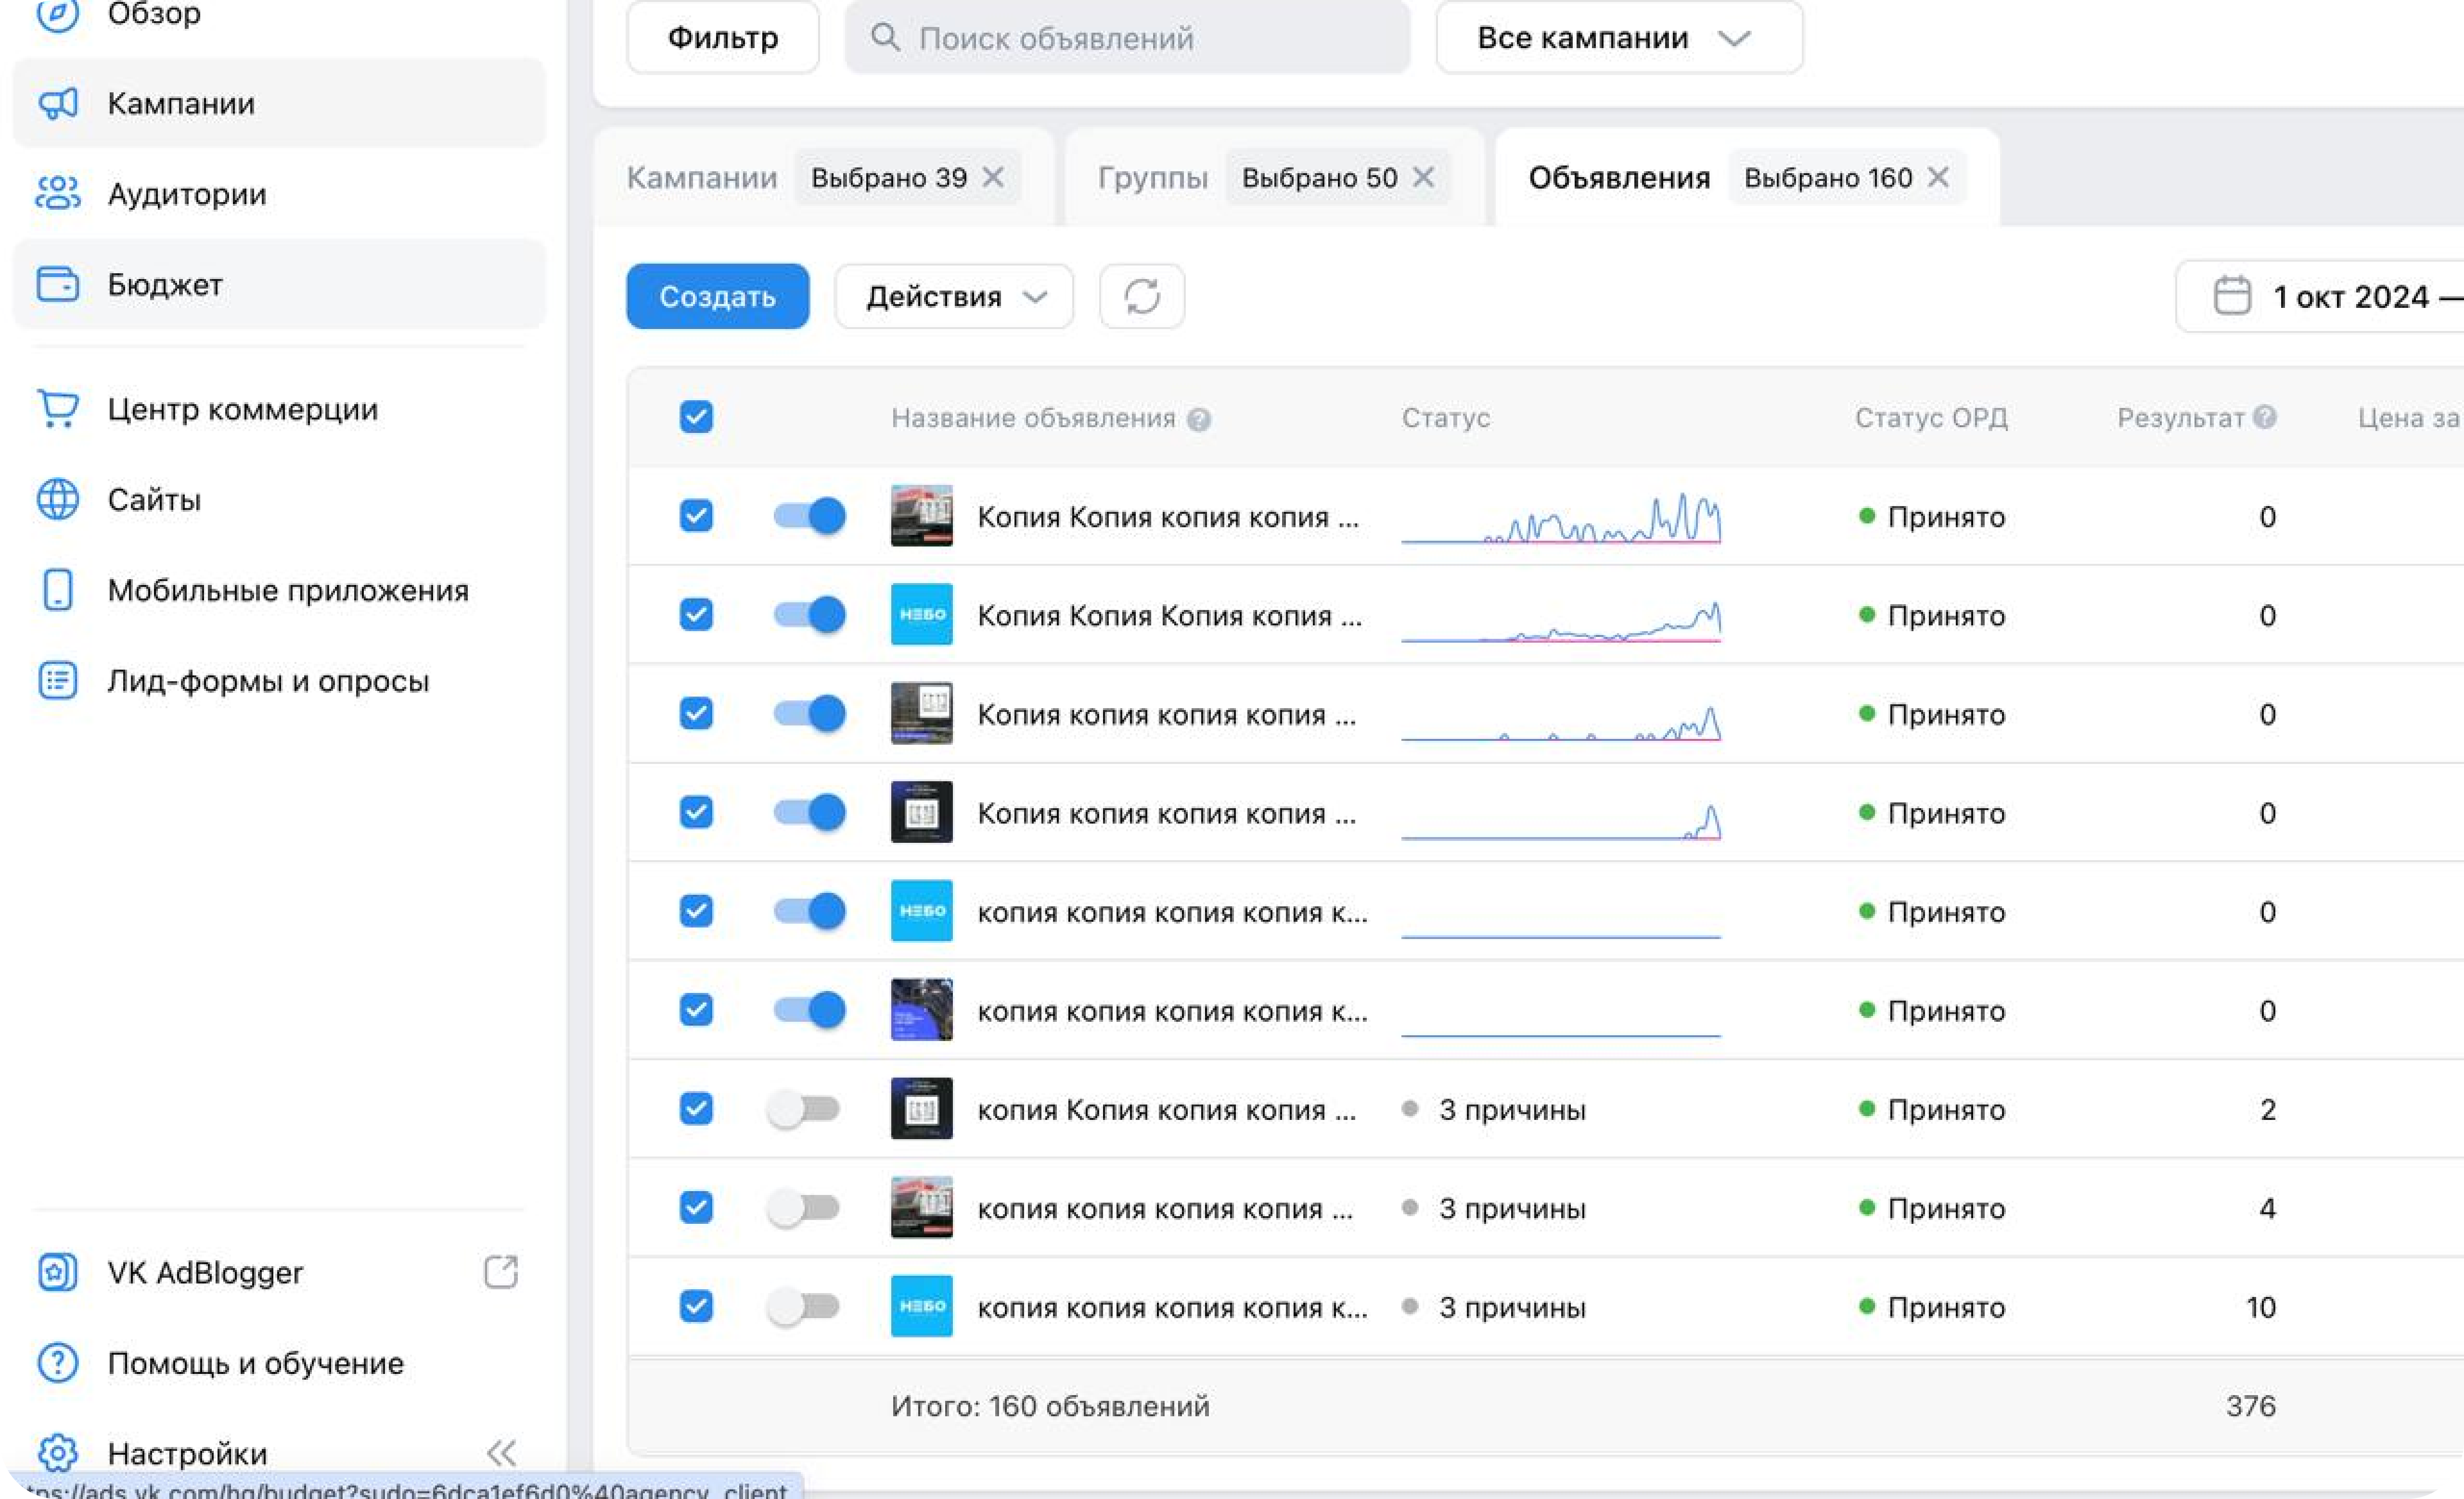Open Лид-формы и опросы section

click(x=267, y=681)
